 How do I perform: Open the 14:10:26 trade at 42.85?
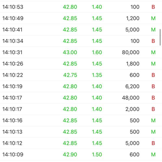click(81, 64)
